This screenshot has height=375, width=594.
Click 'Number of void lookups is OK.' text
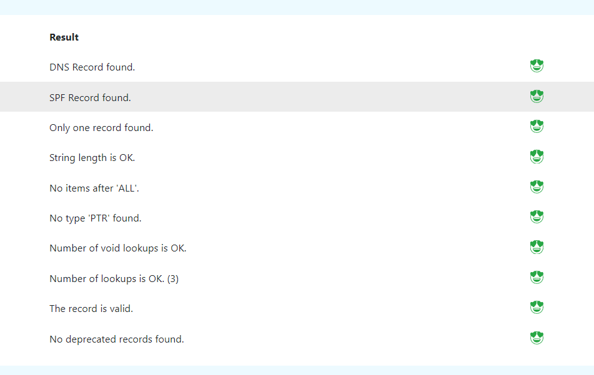[117, 248]
